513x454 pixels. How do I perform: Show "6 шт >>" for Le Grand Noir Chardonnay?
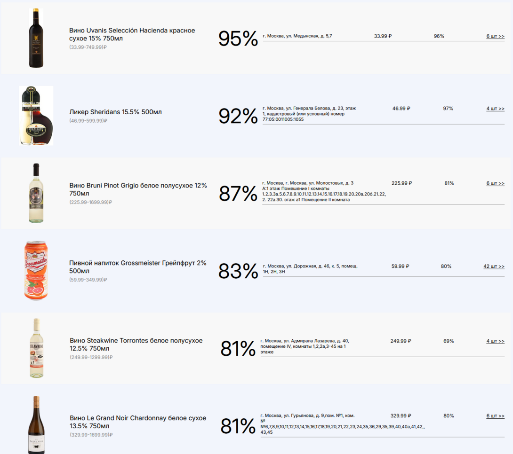[495, 416]
